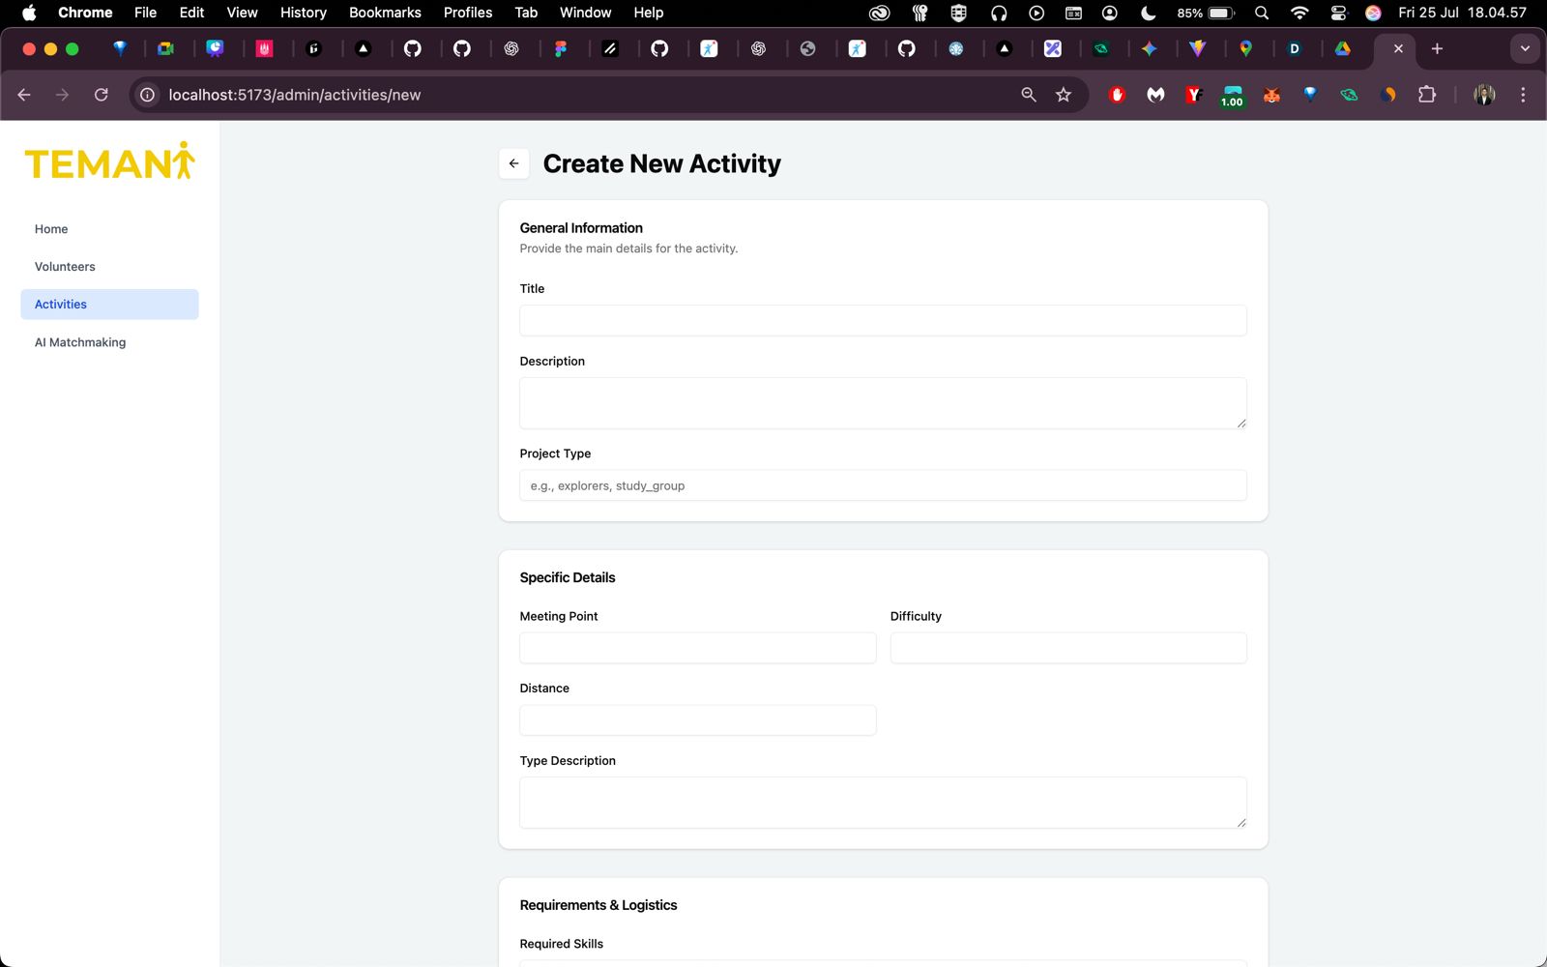Image resolution: width=1547 pixels, height=967 pixels.
Task: Switch to the Gemini sparkle tab
Action: [x=1150, y=48]
